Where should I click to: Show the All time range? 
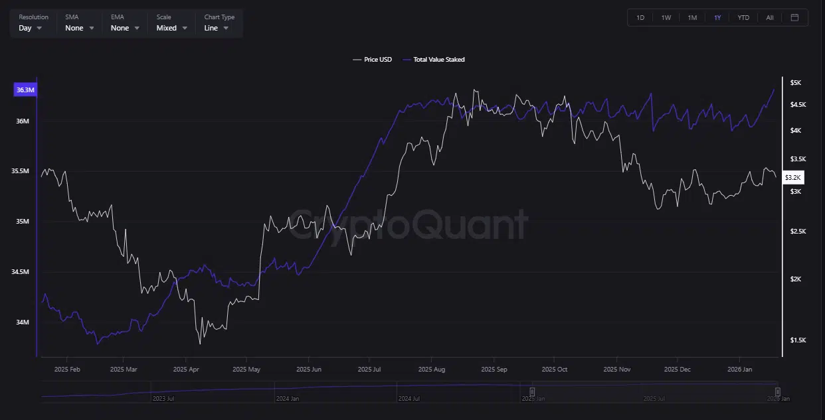(x=769, y=17)
